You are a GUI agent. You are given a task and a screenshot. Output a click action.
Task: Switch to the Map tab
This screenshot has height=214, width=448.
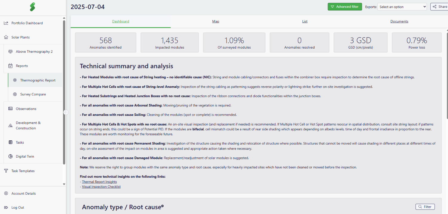coord(215,21)
